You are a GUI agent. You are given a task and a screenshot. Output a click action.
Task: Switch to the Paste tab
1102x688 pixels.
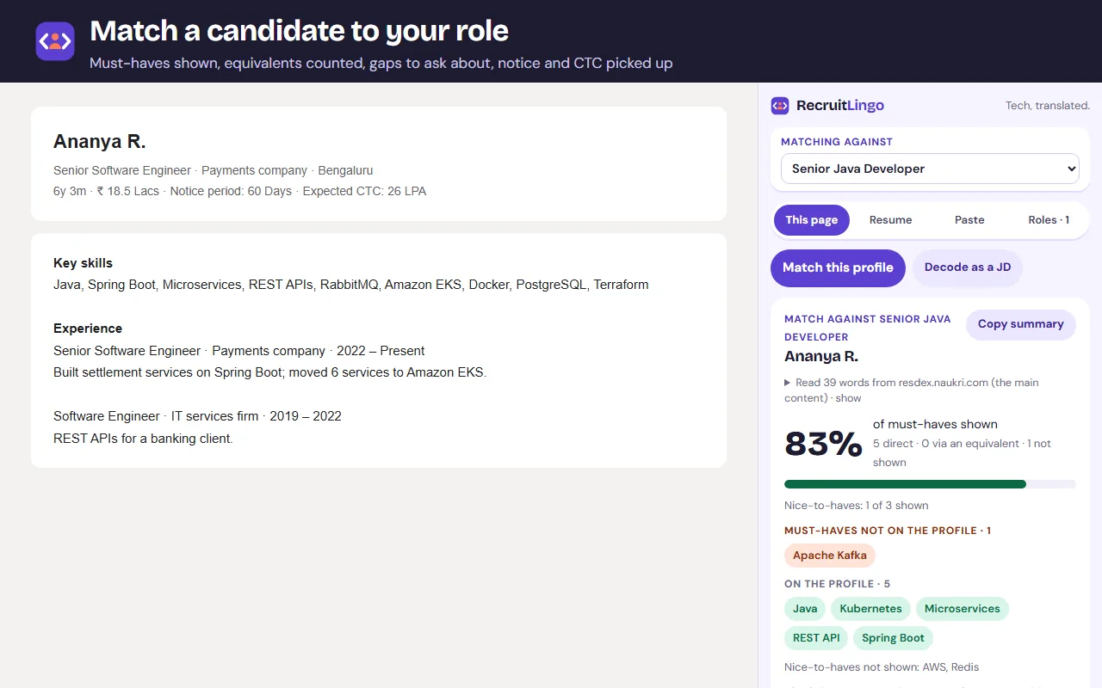coord(969,220)
